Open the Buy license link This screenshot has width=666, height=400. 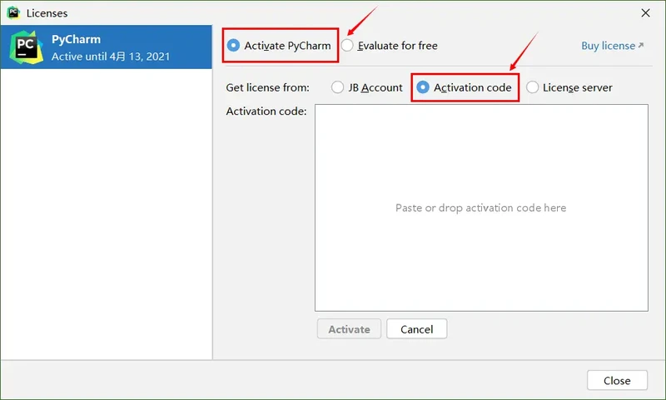pyautogui.click(x=608, y=46)
